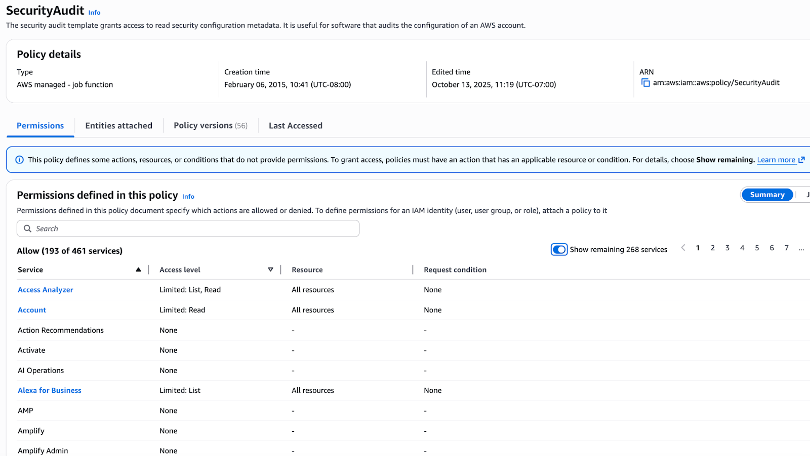Viewport: 810px width, 456px height.
Task: Open the Account service link
Action: [x=32, y=310]
